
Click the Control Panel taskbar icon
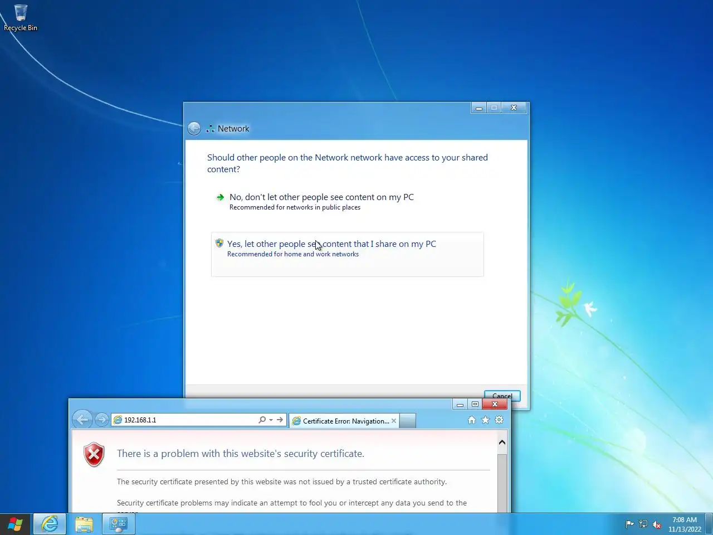(x=119, y=524)
